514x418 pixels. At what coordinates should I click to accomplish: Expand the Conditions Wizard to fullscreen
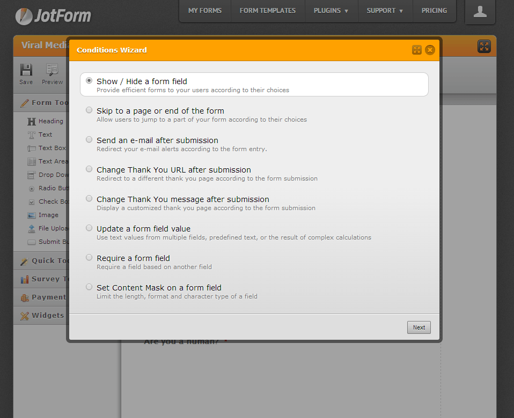(417, 50)
